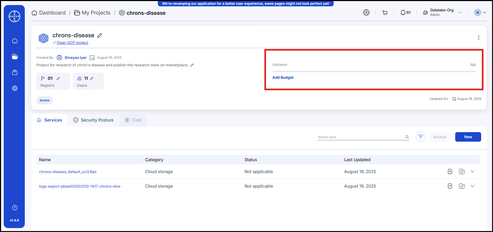Edit the project description pencil icon
The height and width of the screenshot is (232, 493).
192,65
